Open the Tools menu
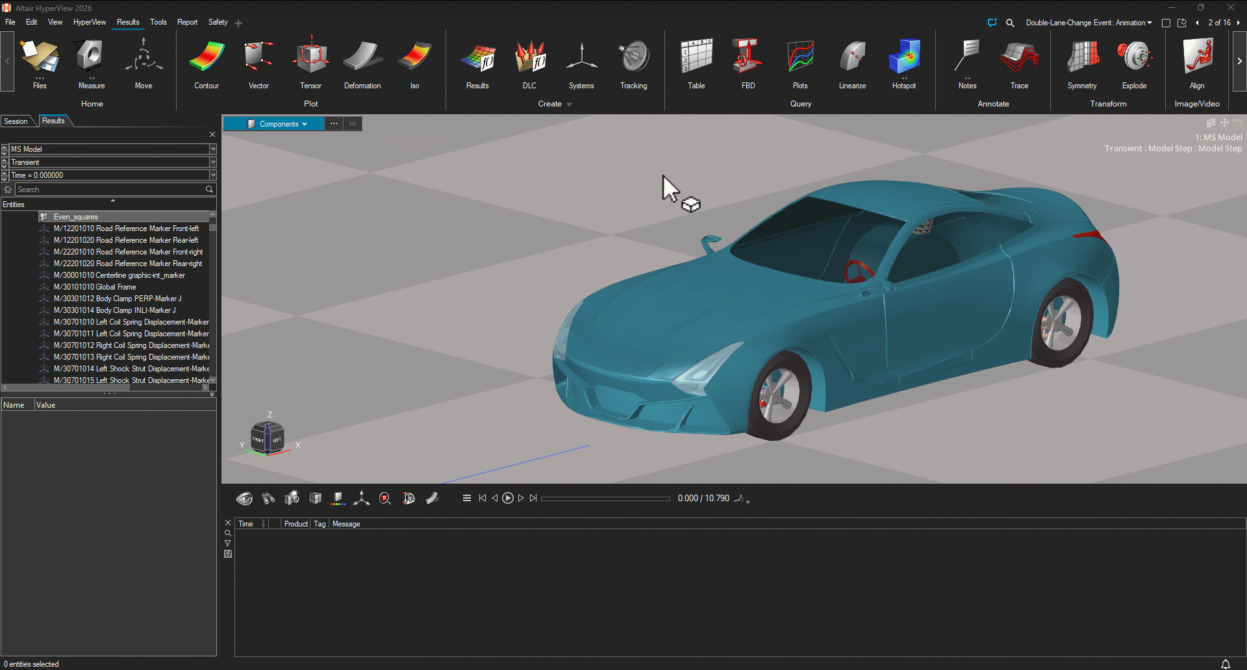 coord(158,22)
